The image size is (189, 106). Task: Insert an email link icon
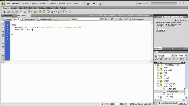coord(8,12)
